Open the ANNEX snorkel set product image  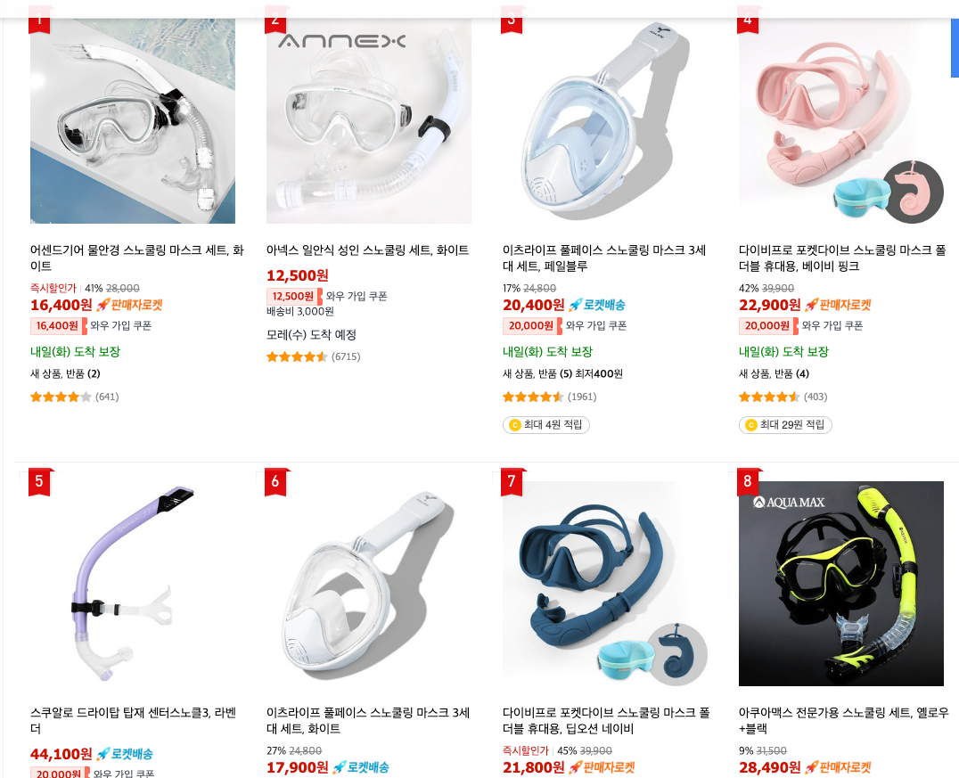pyautogui.click(x=369, y=120)
